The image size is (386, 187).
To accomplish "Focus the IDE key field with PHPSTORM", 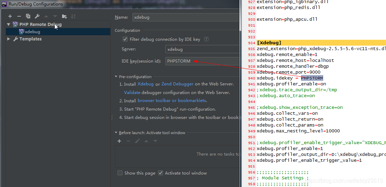I will (x=202, y=61).
